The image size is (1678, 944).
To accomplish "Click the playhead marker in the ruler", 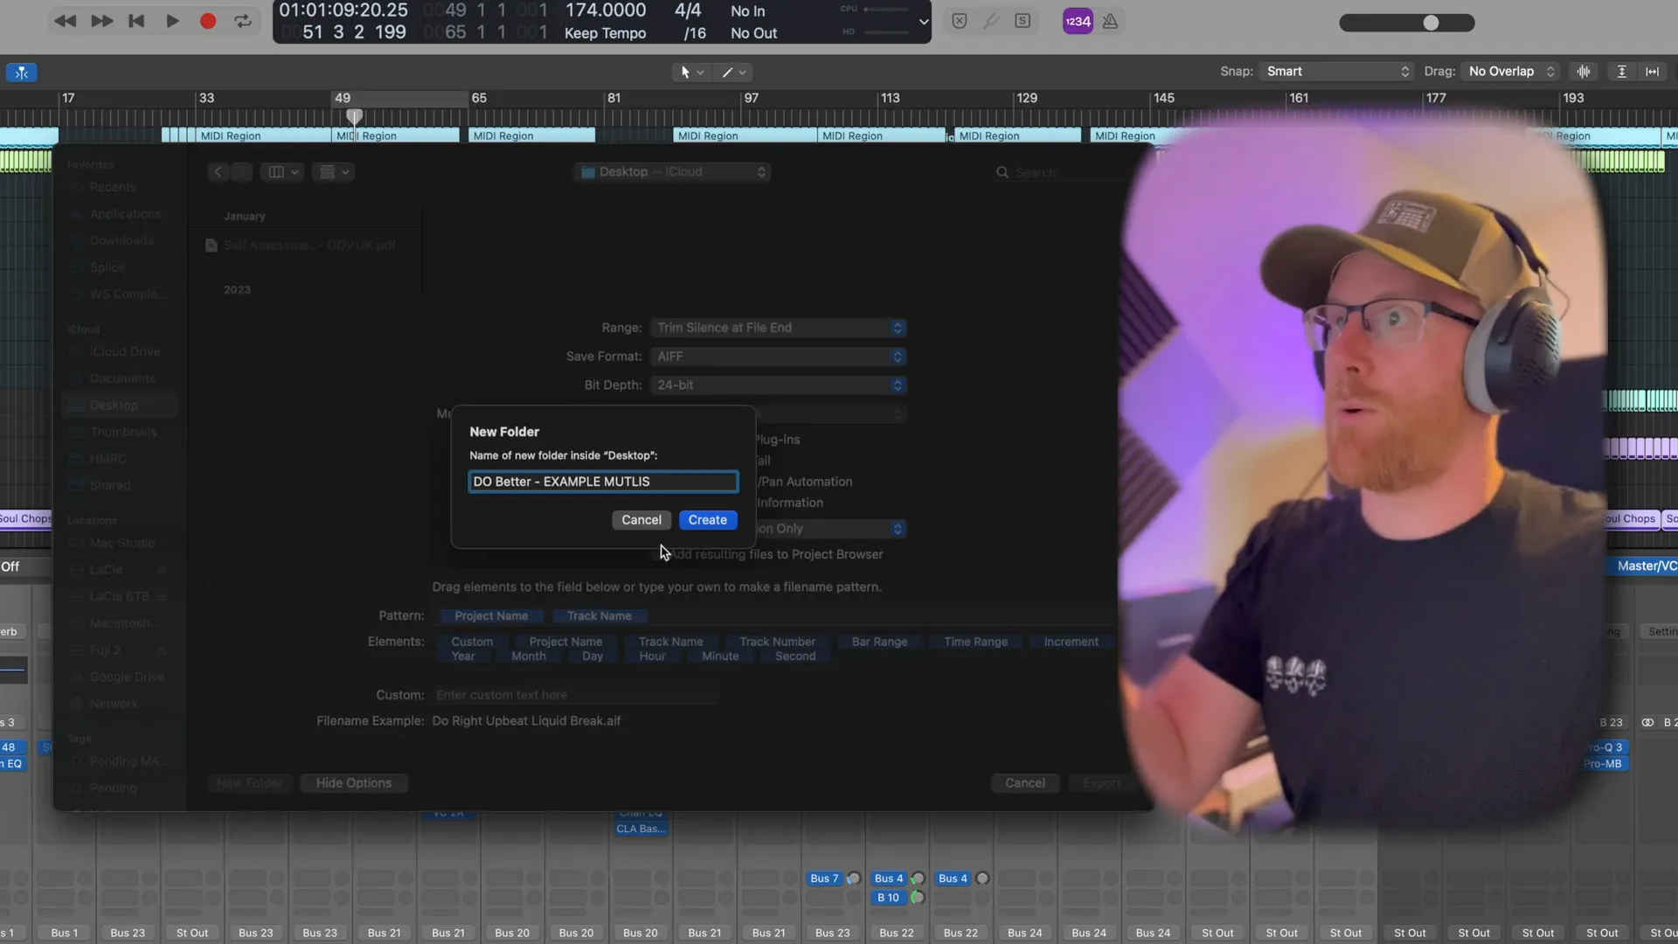I will click(354, 115).
